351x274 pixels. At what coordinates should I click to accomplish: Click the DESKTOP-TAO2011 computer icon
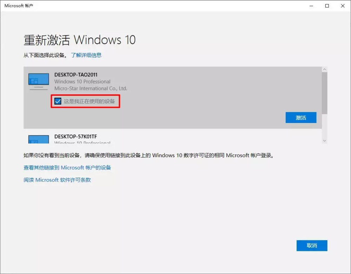click(39, 82)
